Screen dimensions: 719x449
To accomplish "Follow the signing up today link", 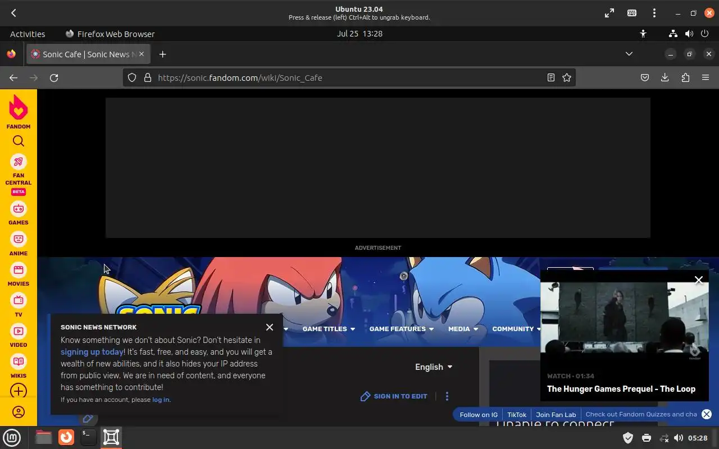I will pos(92,352).
